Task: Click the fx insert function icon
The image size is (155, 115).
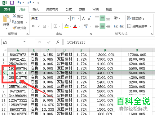Action: (x=58, y=42)
